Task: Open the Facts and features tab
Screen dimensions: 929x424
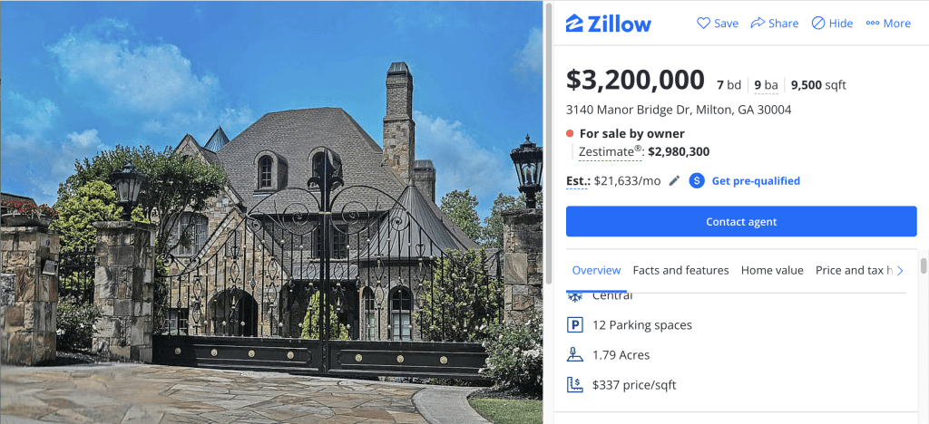Action: [680, 270]
